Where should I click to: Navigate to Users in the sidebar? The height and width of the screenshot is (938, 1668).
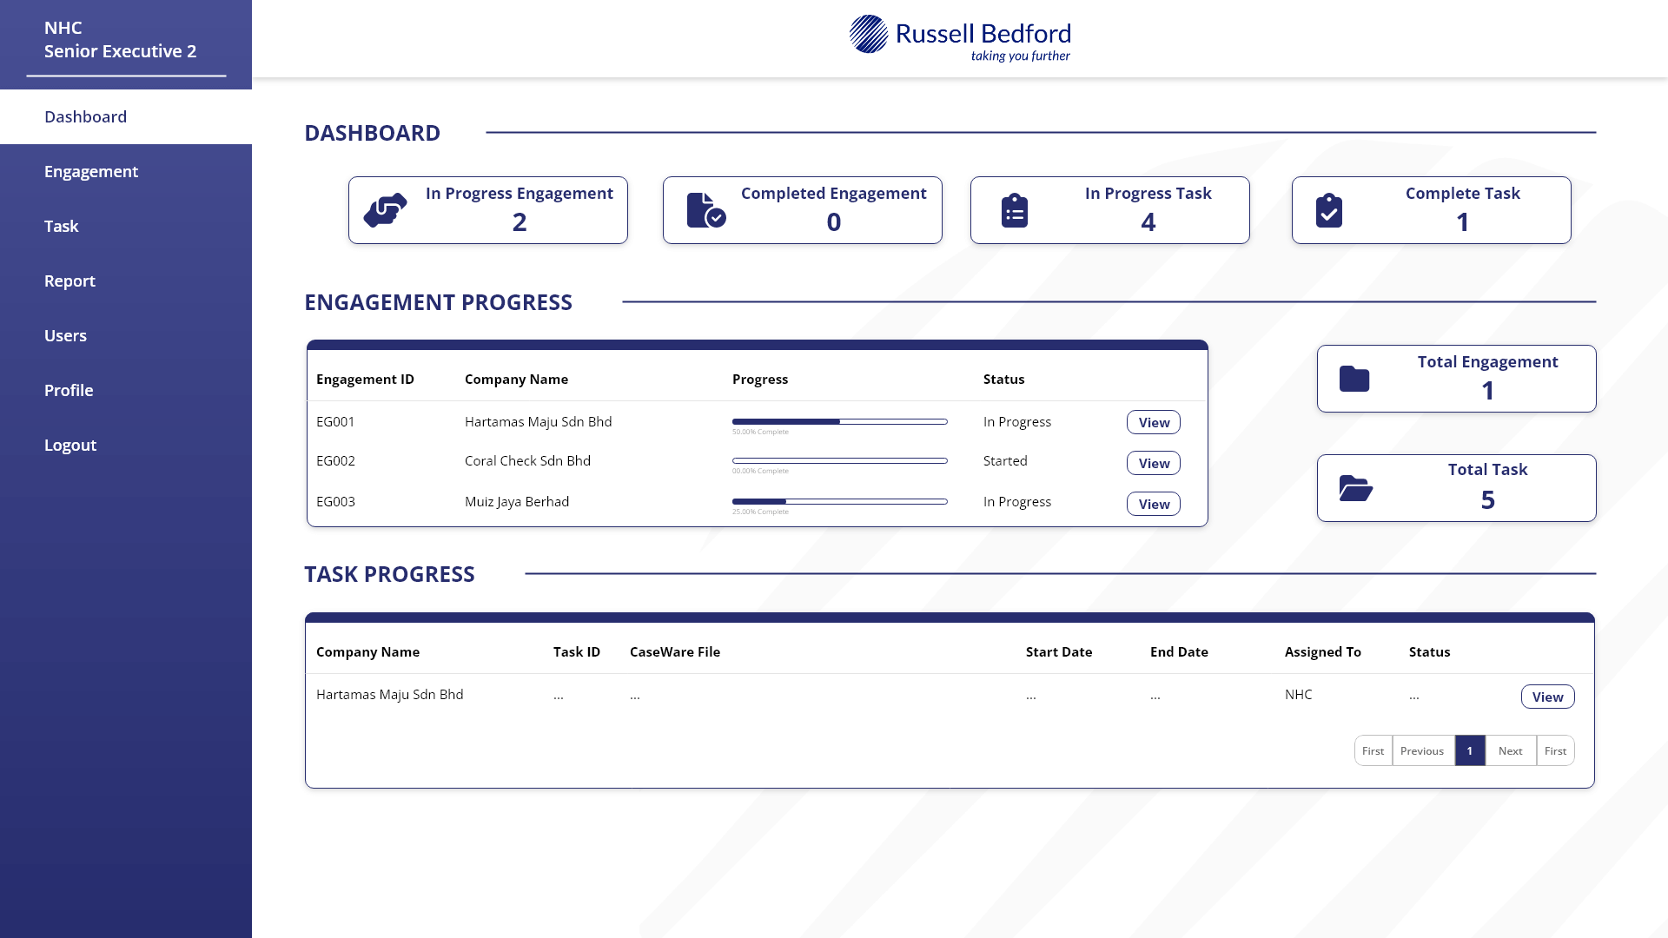65,335
